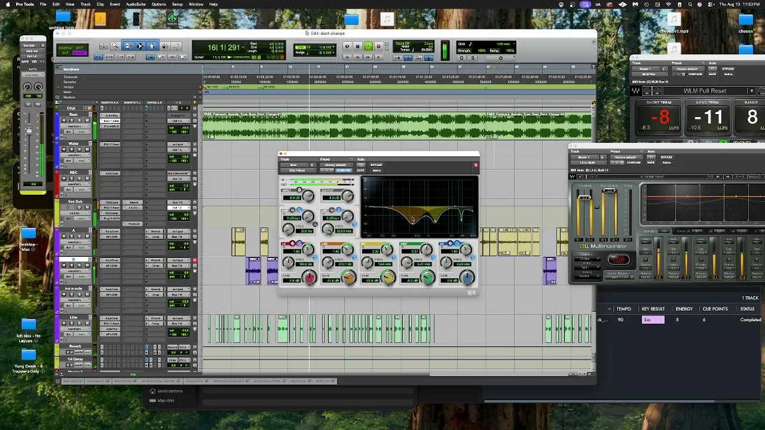
Task: Open the main counter format dropdown arrow
Action: point(243,47)
